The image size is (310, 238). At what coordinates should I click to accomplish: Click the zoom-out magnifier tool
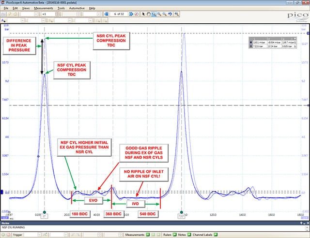(x=165, y=14)
